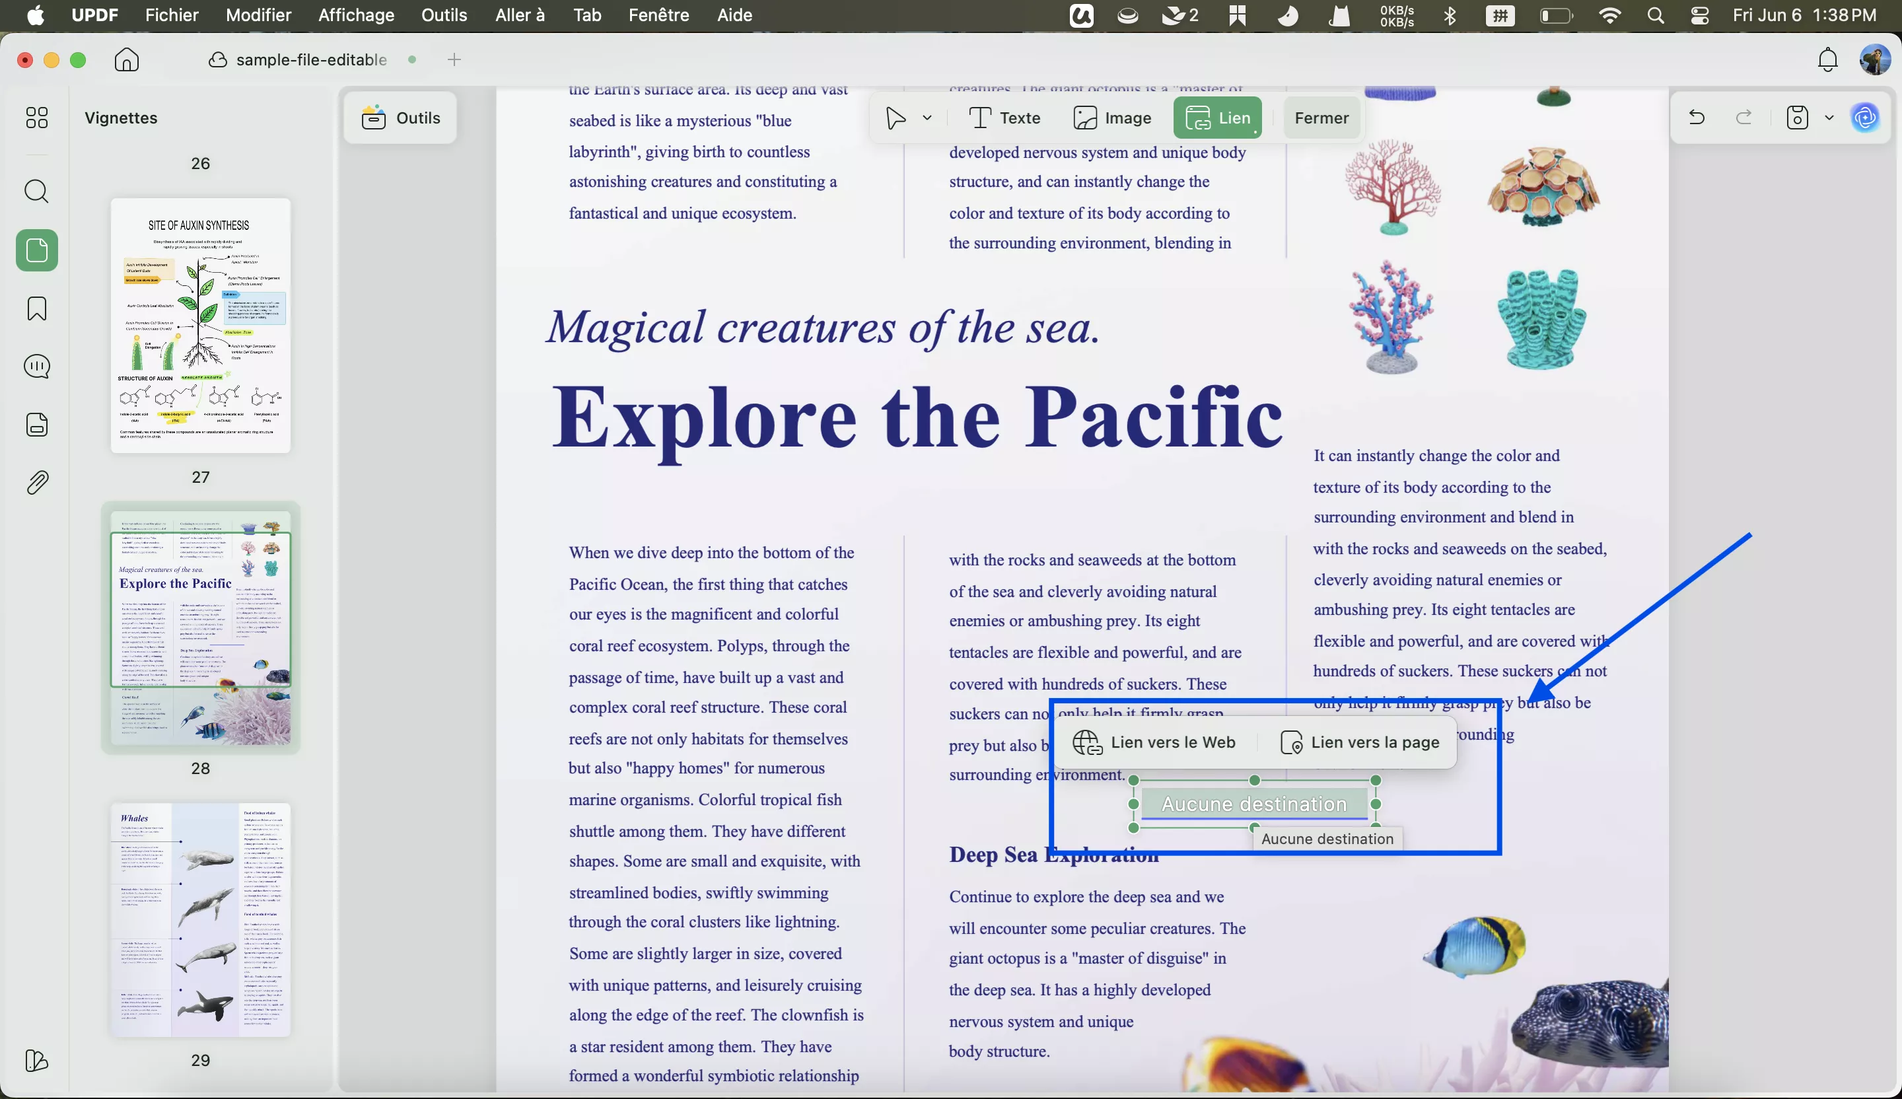Choose Lien vers la page option
1902x1099 pixels.
coord(1360,743)
